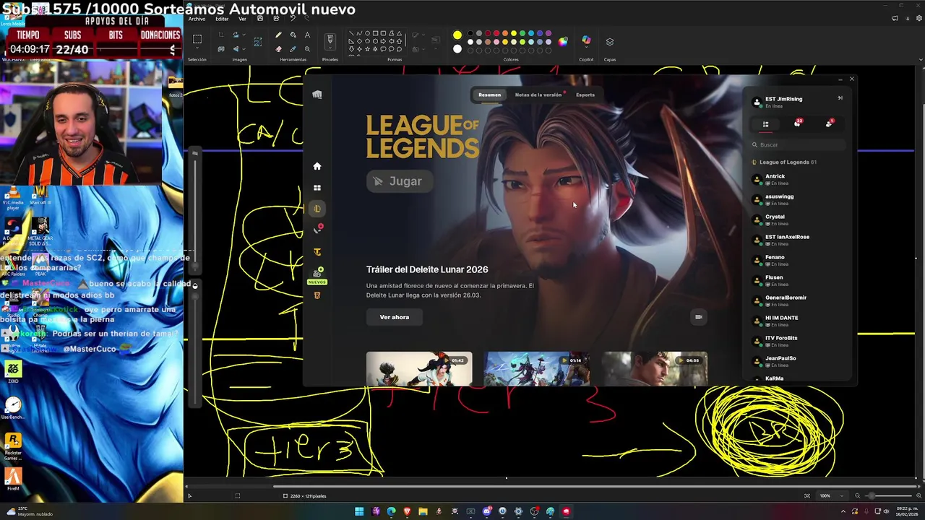Open Copilot in Paint
The width and height of the screenshot is (925, 520).
coord(586,41)
